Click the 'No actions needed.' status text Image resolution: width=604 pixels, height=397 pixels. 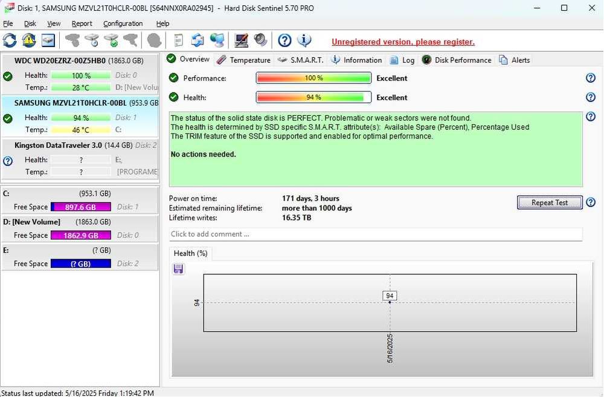tap(204, 154)
